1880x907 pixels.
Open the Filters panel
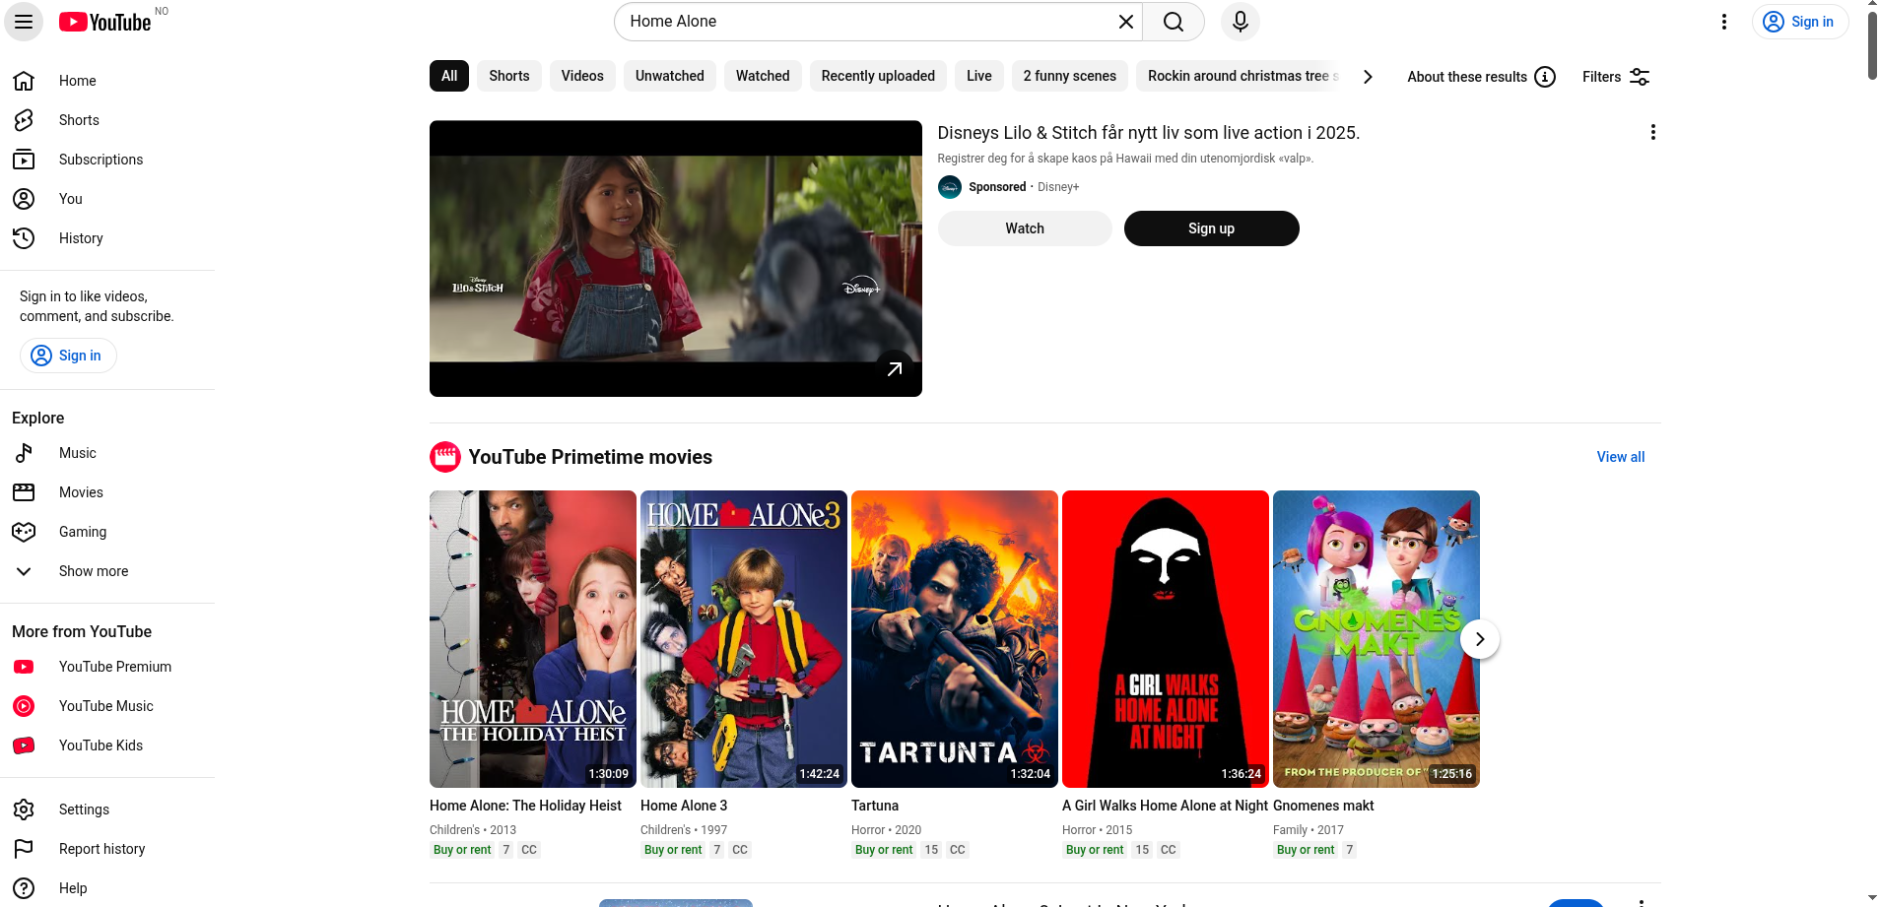click(x=1616, y=77)
